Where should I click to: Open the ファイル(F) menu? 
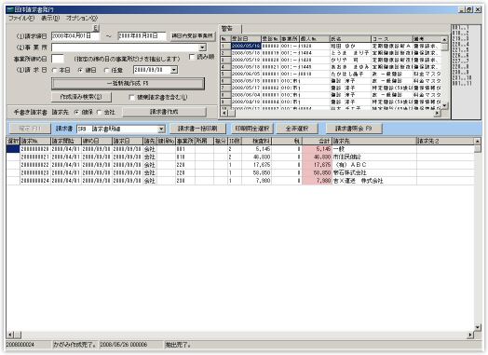pyautogui.click(x=20, y=18)
